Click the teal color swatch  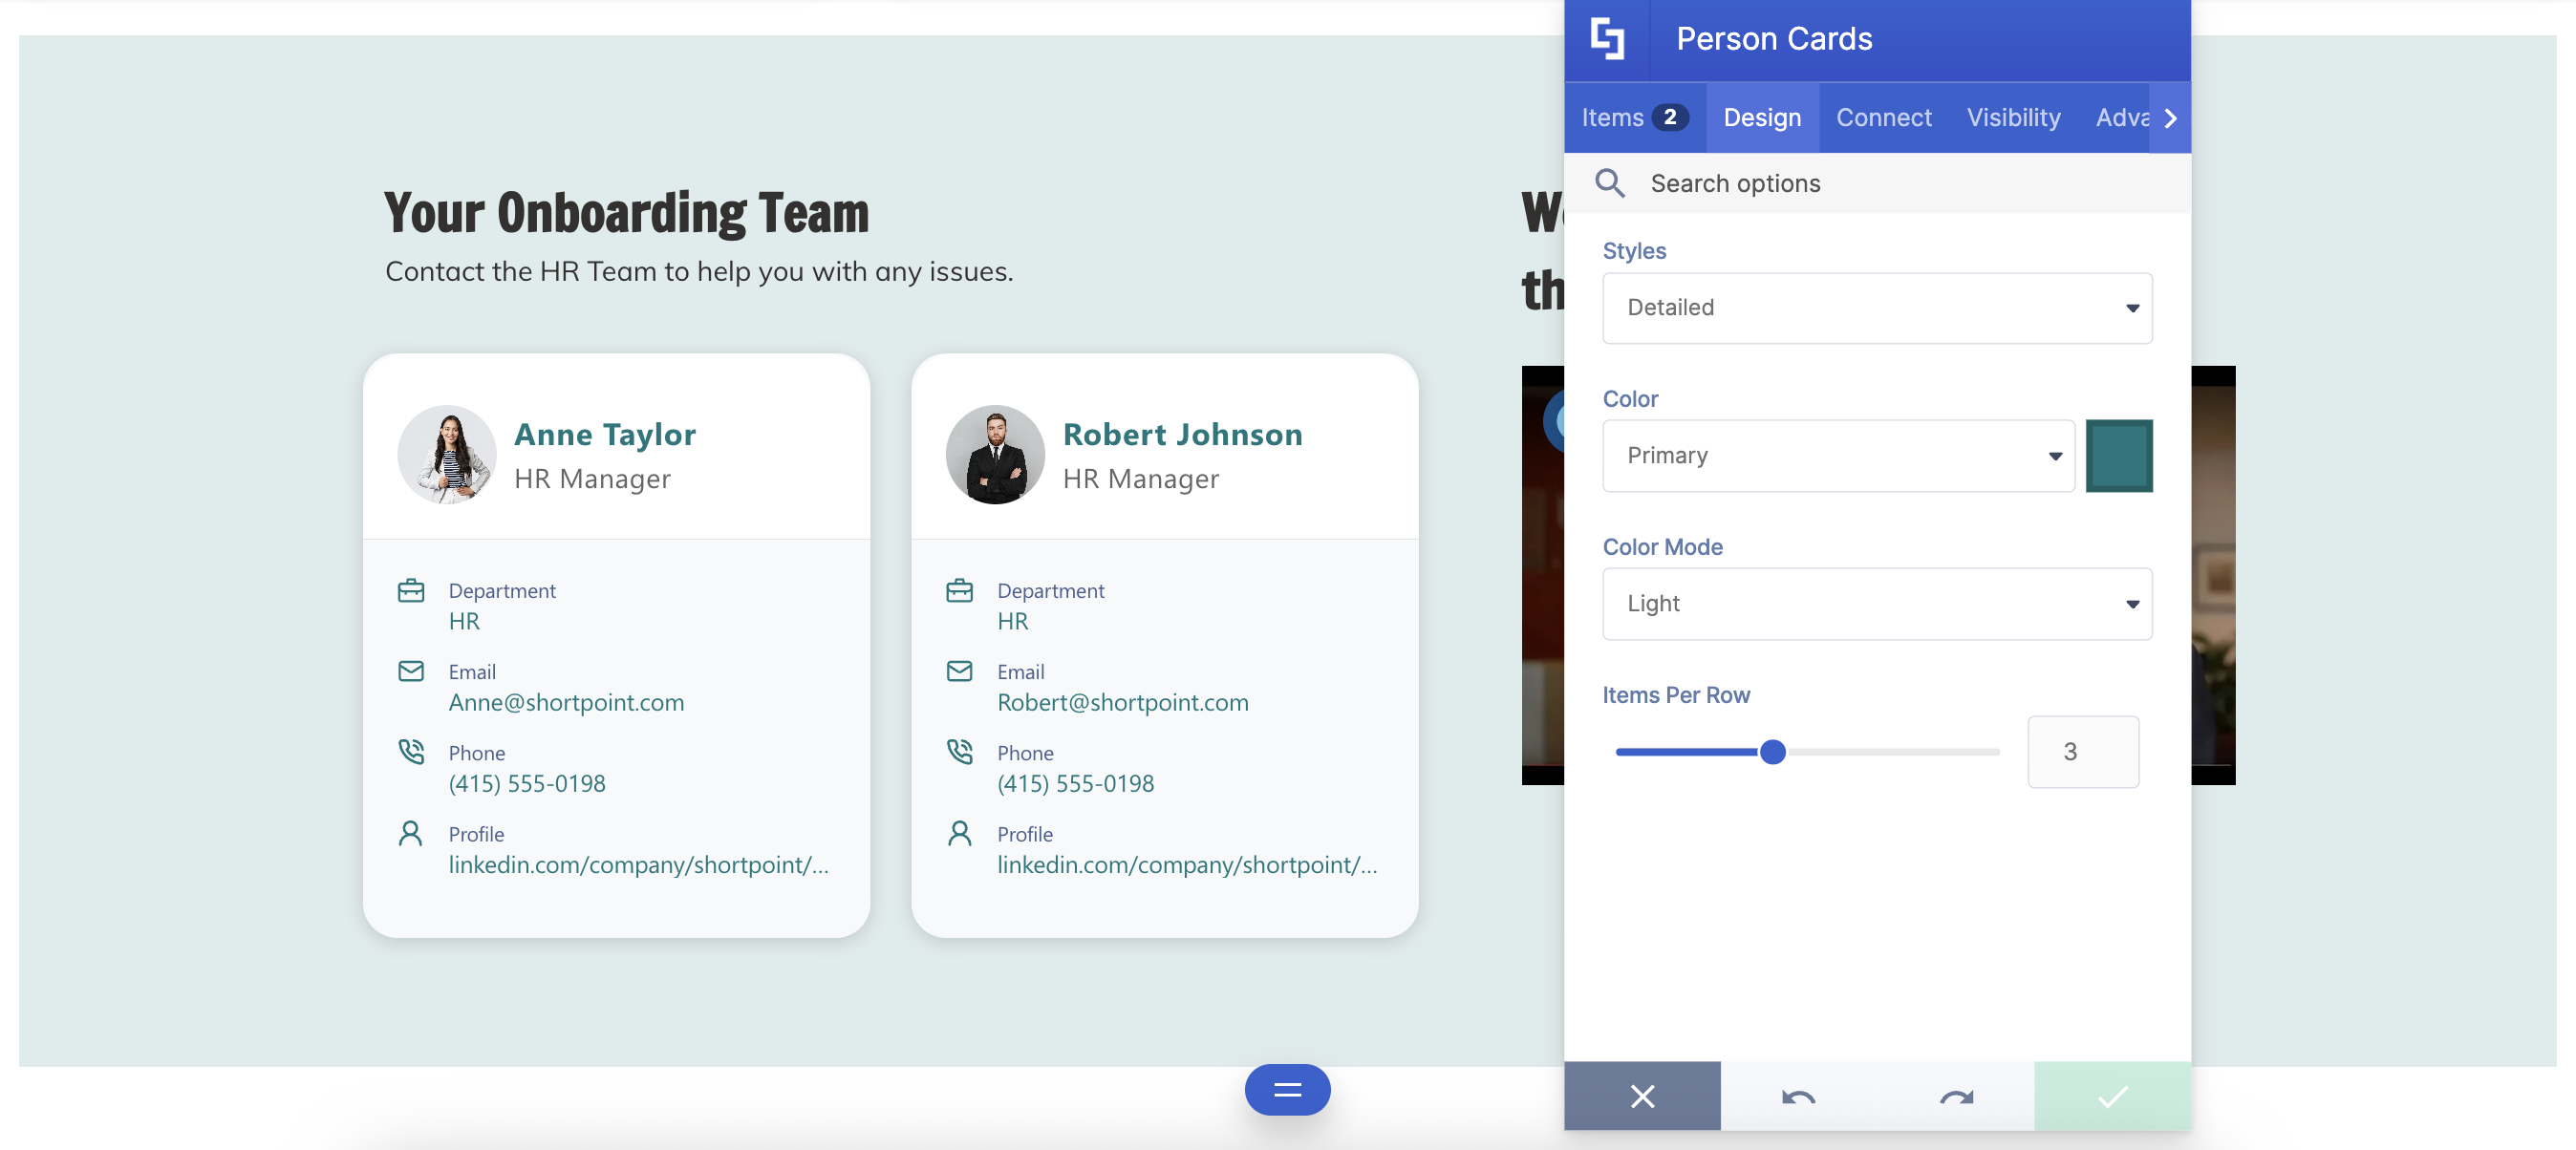tap(2118, 456)
